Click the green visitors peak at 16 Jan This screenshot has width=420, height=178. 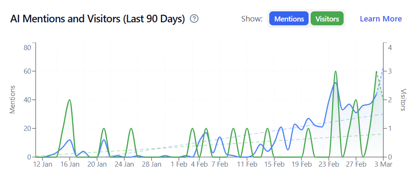[70, 100]
